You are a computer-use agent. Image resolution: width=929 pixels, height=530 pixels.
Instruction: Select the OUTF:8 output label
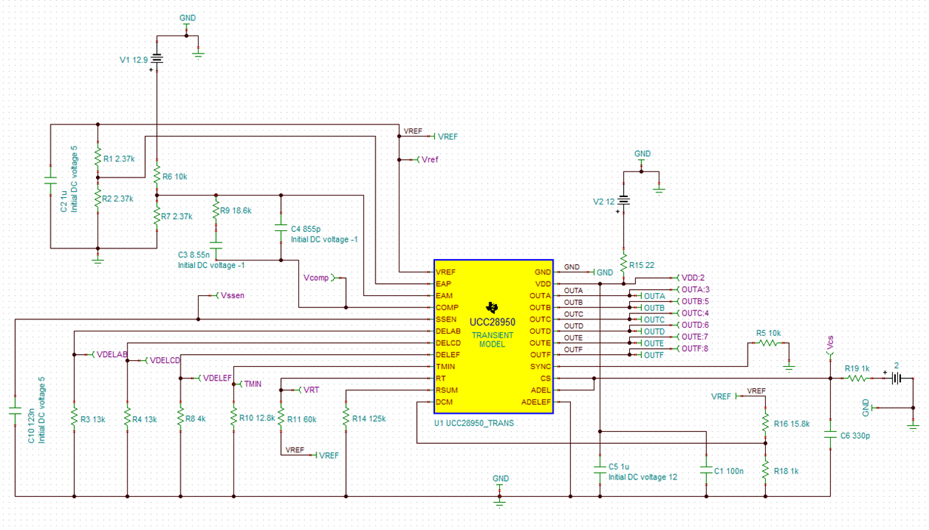coord(695,348)
